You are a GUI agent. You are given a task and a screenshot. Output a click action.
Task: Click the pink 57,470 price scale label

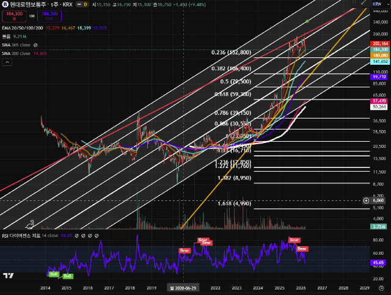[x=379, y=101]
